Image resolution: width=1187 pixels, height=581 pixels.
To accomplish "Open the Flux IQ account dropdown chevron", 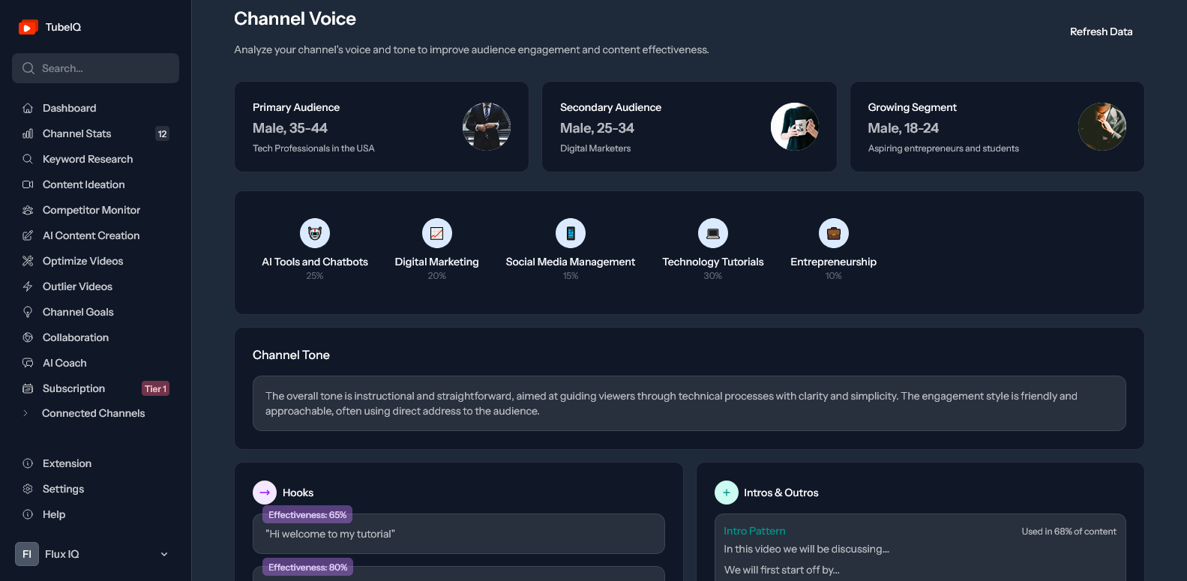I will [x=164, y=554].
